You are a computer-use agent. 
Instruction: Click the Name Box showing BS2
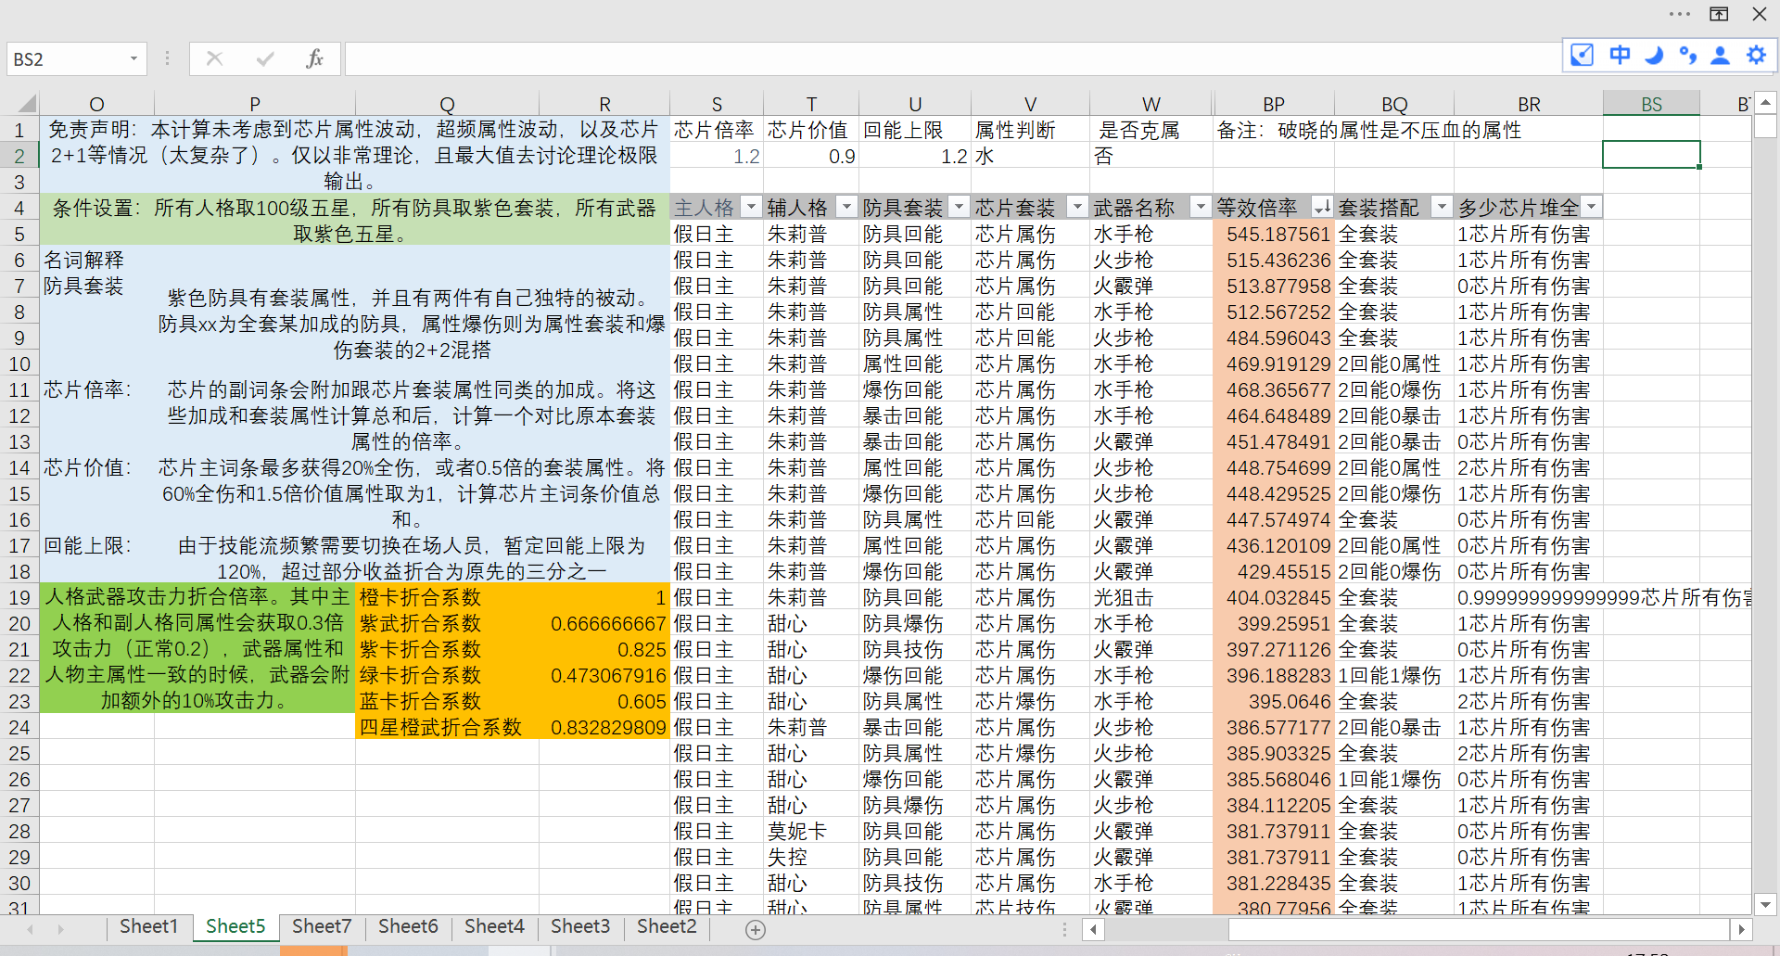point(67,58)
